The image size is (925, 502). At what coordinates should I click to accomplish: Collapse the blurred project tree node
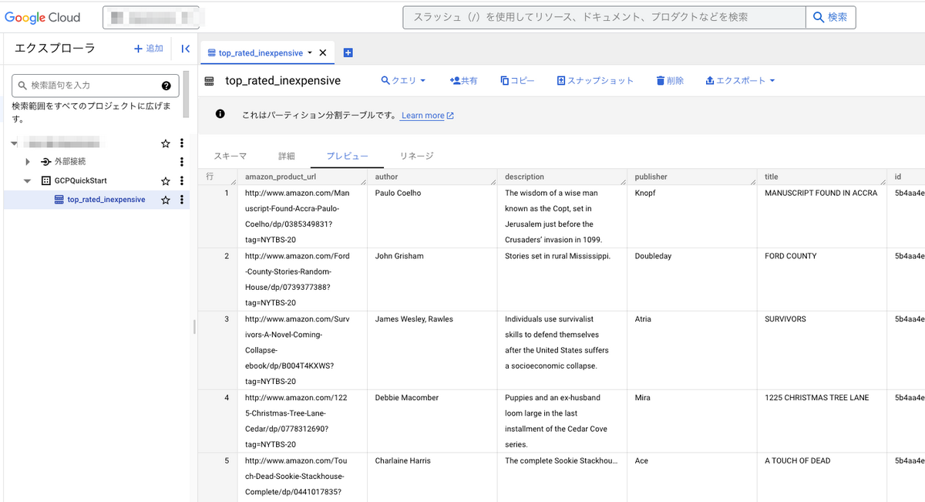pyautogui.click(x=15, y=143)
